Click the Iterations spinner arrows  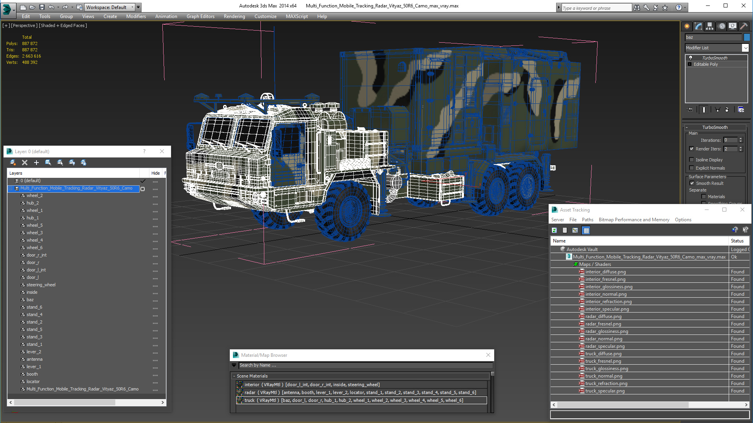coord(740,140)
